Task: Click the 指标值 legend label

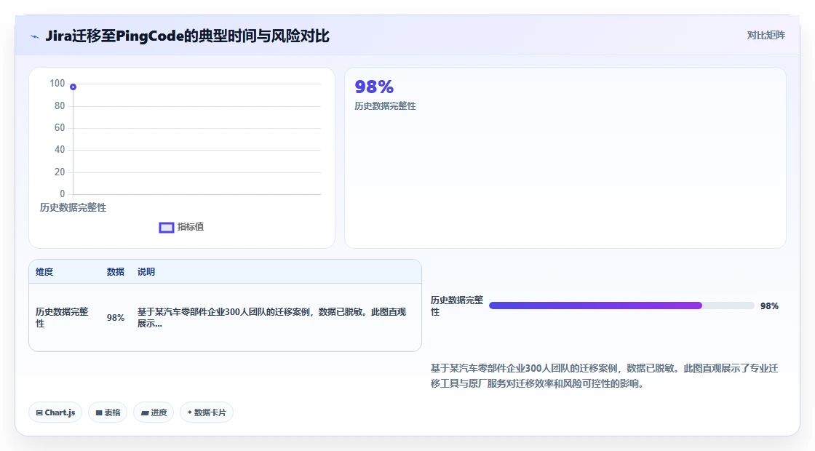Action: pyautogui.click(x=190, y=227)
